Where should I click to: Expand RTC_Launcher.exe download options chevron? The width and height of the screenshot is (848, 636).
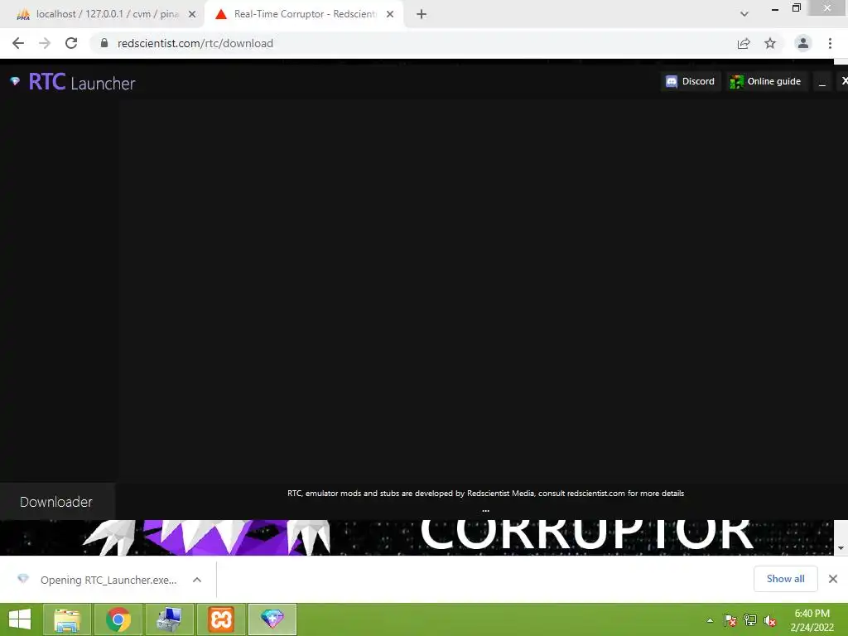point(197,580)
